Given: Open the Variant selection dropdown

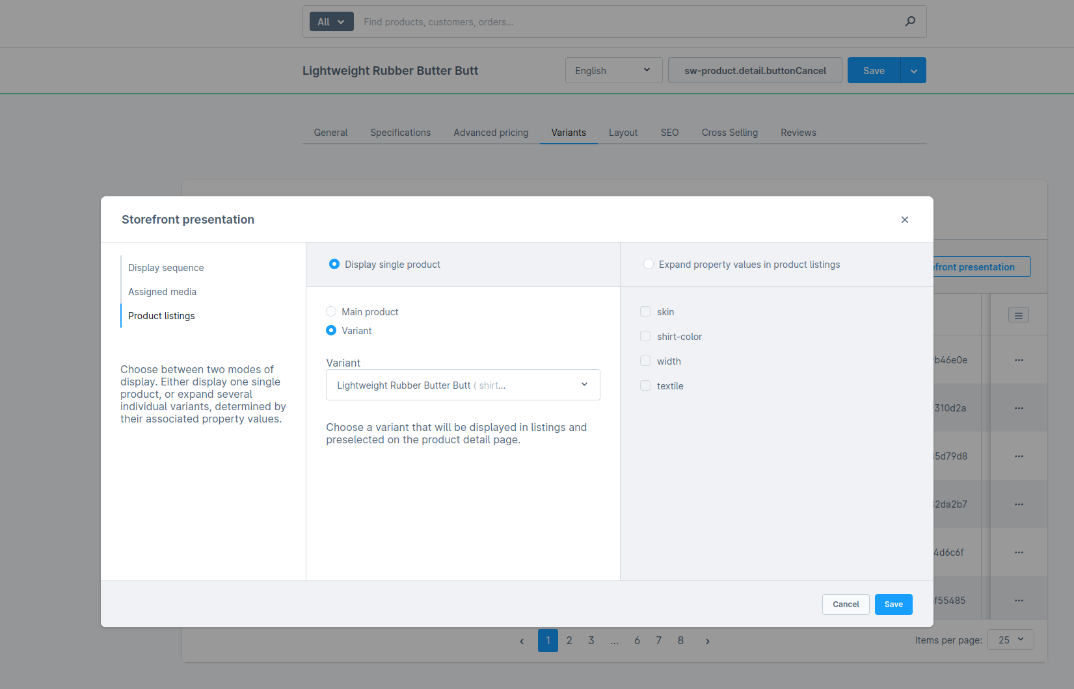Looking at the screenshot, I should coord(463,385).
